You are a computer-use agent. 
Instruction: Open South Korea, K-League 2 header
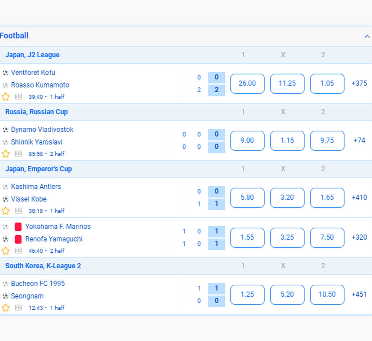coord(43,266)
